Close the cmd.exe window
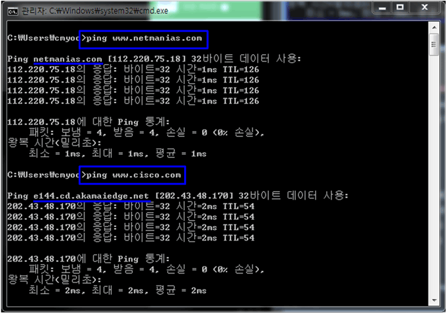 pyautogui.click(x=425, y=8)
